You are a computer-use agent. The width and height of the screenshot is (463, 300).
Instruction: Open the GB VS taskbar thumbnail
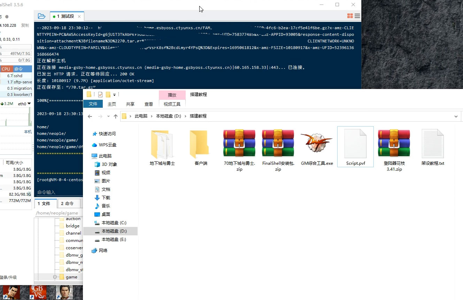pos(38,292)
